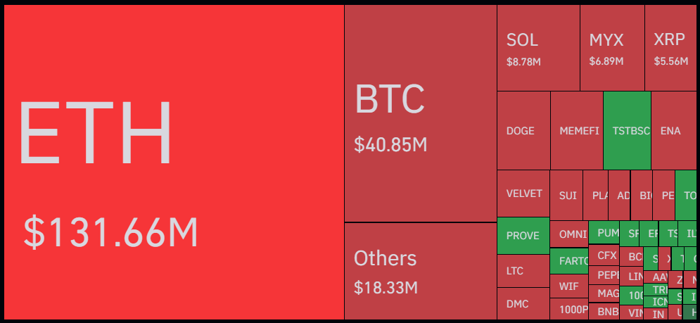Click the SUI tile

point(566,195)
